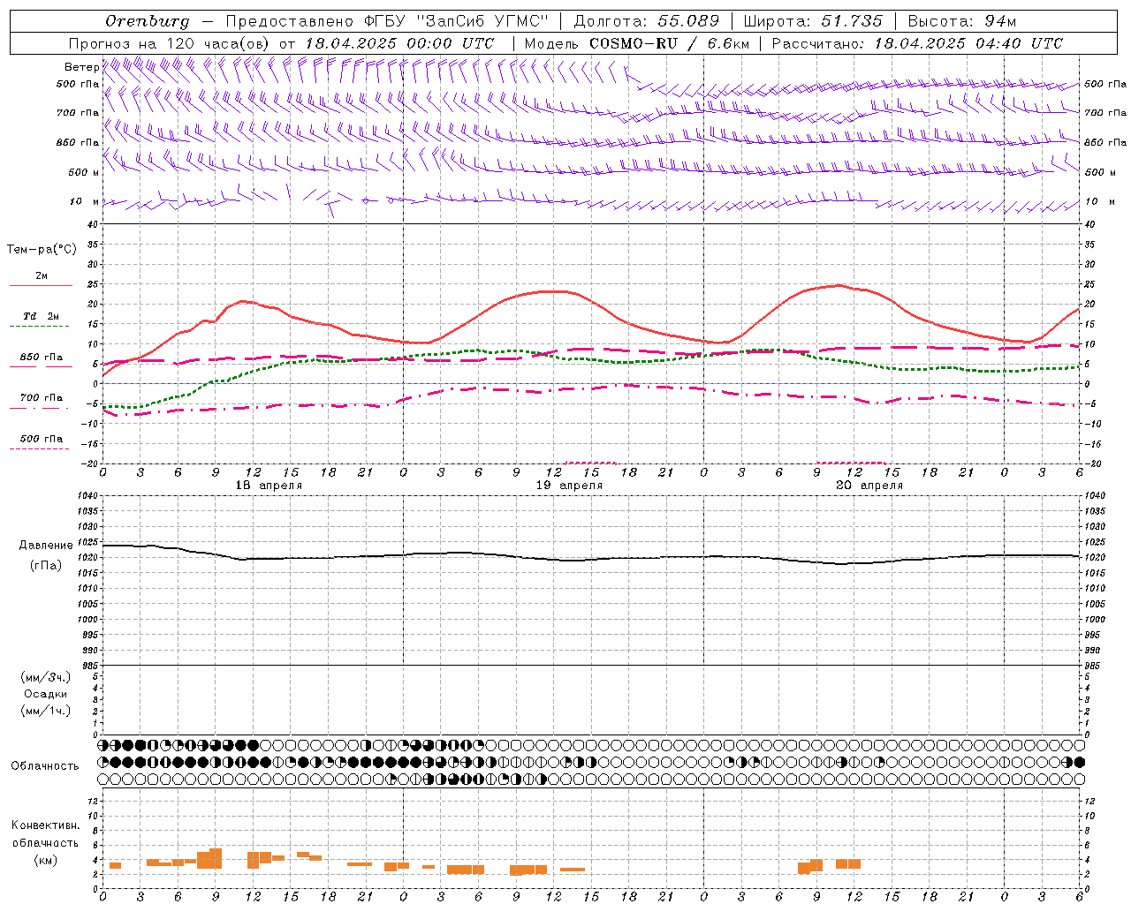Click the 700 гПа temperature legend entry
Viewport: 1131px width, 904px height.
tap(42, 398)
